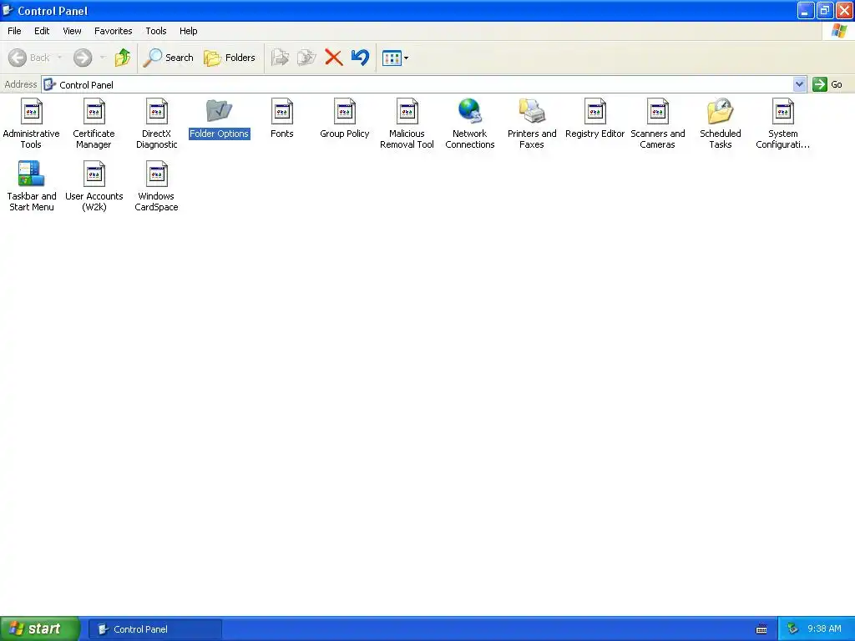Image resolution: width=855 pixels, height=641 pixels.
Task: Click the Forward navigation arrow
Action: coord(83,58)
